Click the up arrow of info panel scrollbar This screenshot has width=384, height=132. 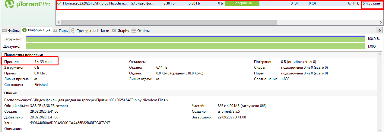tap(380, 55)
